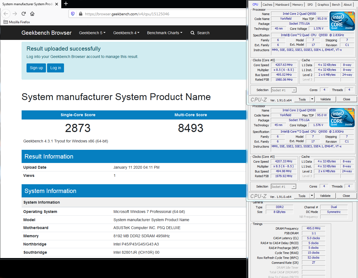Click Channel # Dual value
The image size is (358, 278).
pyautogui.click(x=334, y=207)
